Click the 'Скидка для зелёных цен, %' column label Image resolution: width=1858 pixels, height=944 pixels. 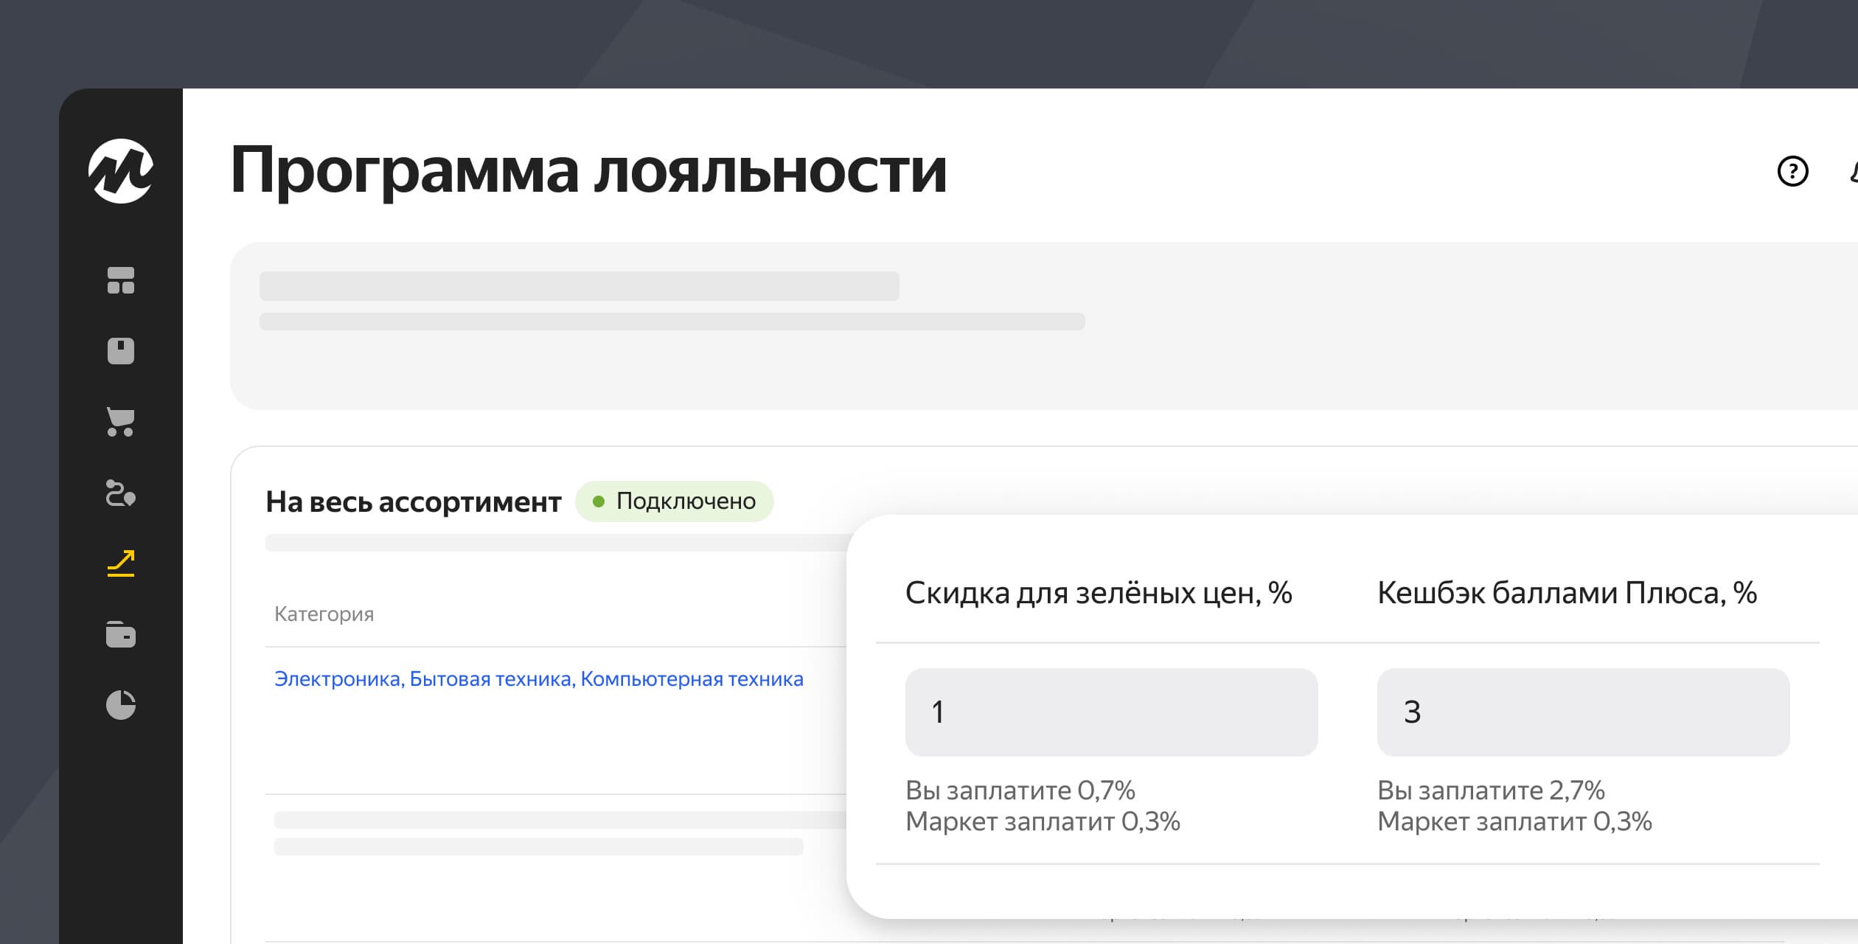(1098, 593)
